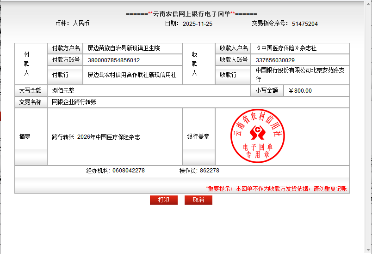This screenshot has width=372, height=254.
Task: Click the 取消 (Cancel) button
Action: coord(198,200)
